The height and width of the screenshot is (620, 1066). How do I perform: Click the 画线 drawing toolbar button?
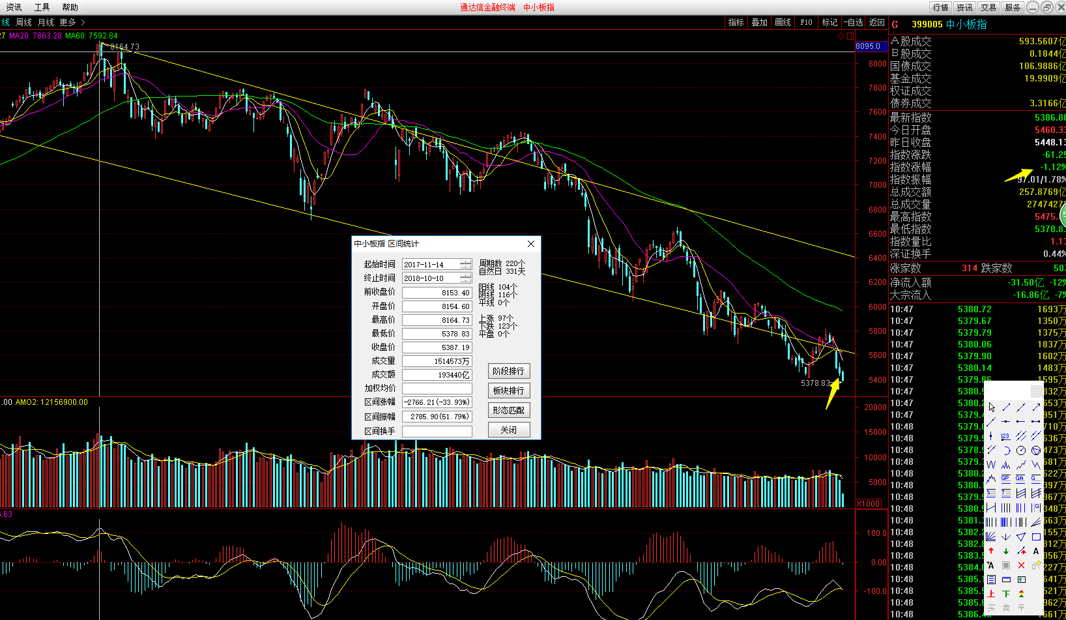(783, 22)
